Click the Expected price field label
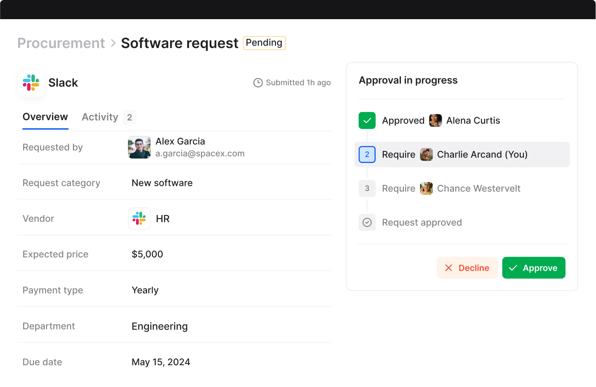This screenshot has height=387, width=596. pos(55,254)
